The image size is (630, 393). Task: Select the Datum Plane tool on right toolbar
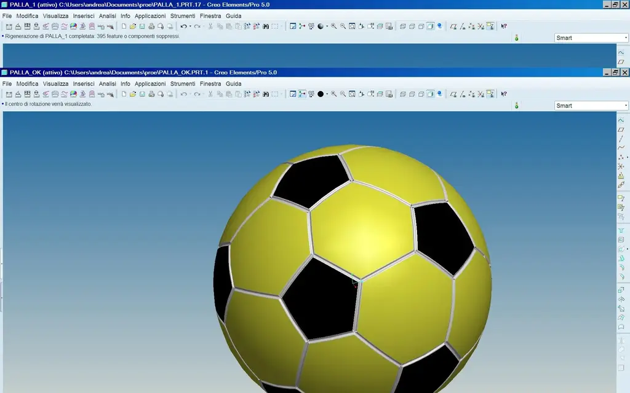pyautogui.click(x=621, y=130)
